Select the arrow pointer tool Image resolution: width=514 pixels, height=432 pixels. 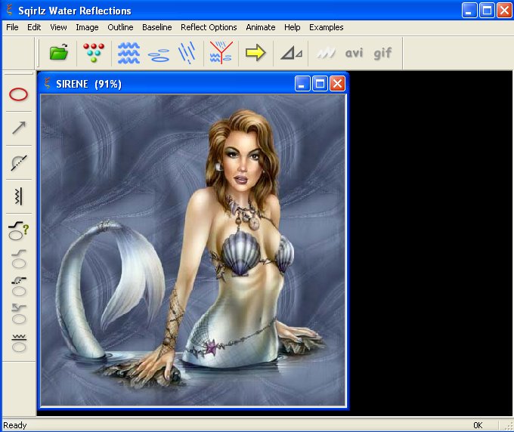click(x=19, y=128)
